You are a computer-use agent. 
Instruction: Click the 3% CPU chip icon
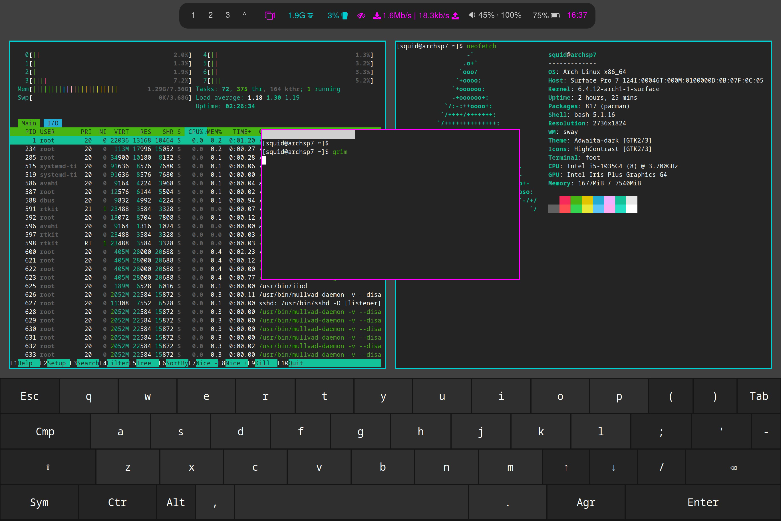(345, 15)
